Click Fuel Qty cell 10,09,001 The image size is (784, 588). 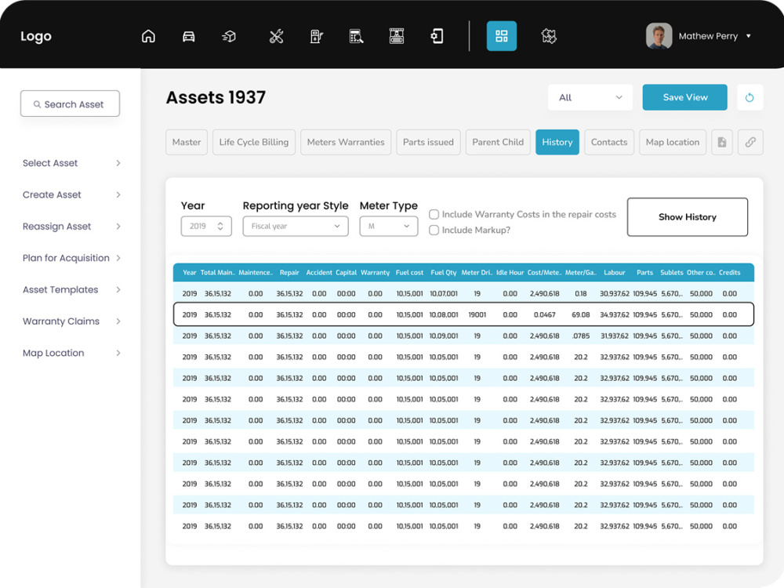coord(444,336)
